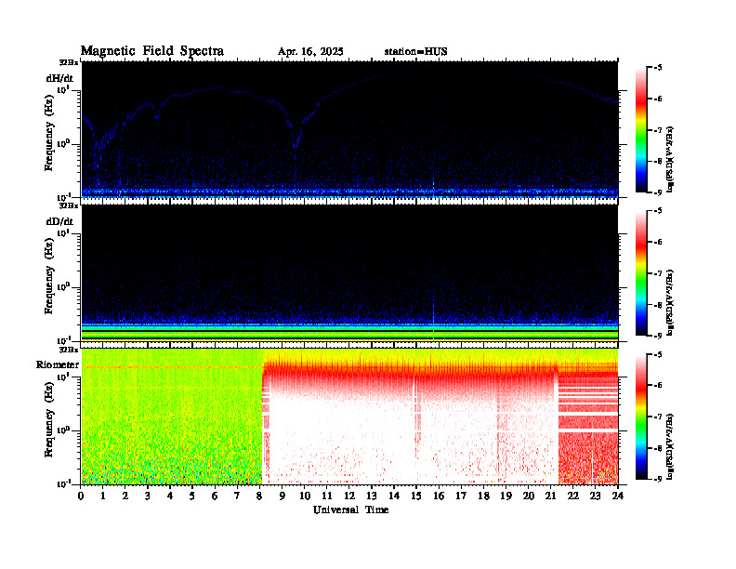Click the "-6" value on dD/dt color scale
The width and height of the screenshot is (736, 569).
658,243
